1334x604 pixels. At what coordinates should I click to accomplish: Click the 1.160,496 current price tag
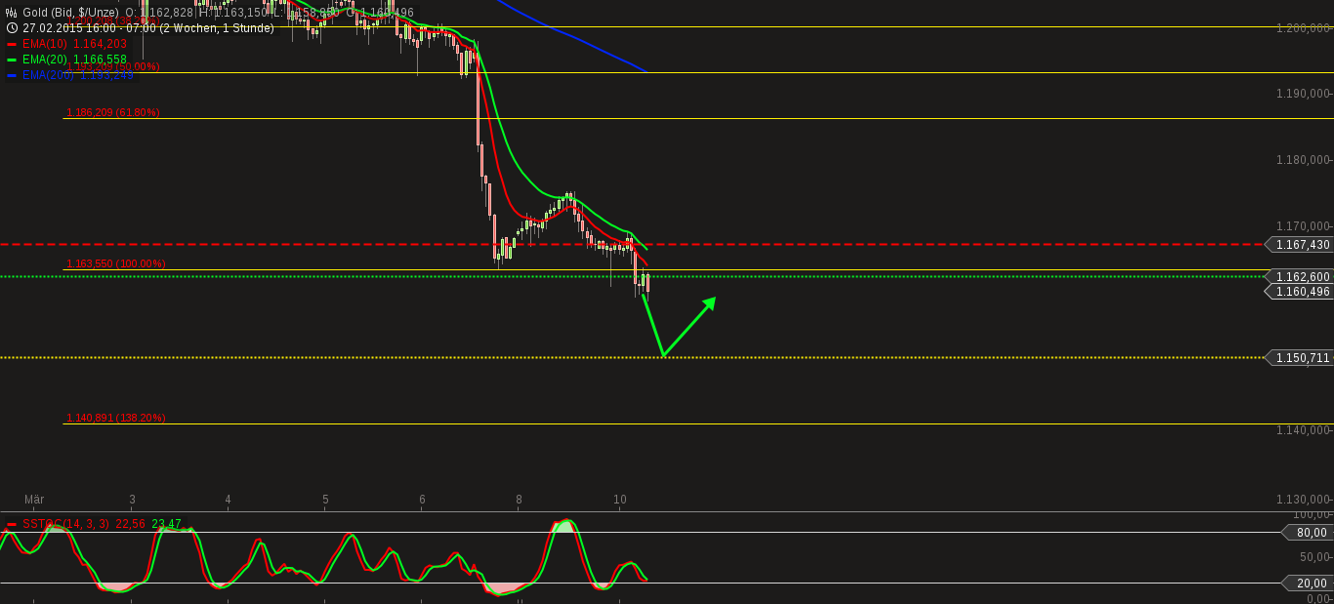pyautogui.click(x=1299, y=291)
